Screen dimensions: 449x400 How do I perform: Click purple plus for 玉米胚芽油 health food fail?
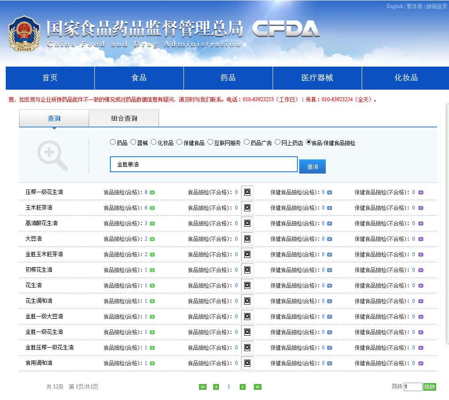pyautogui.click(x=421, y=208)
